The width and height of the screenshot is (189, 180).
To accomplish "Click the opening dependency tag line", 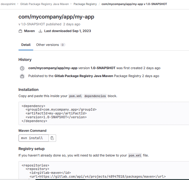I will tap(34, 106).
